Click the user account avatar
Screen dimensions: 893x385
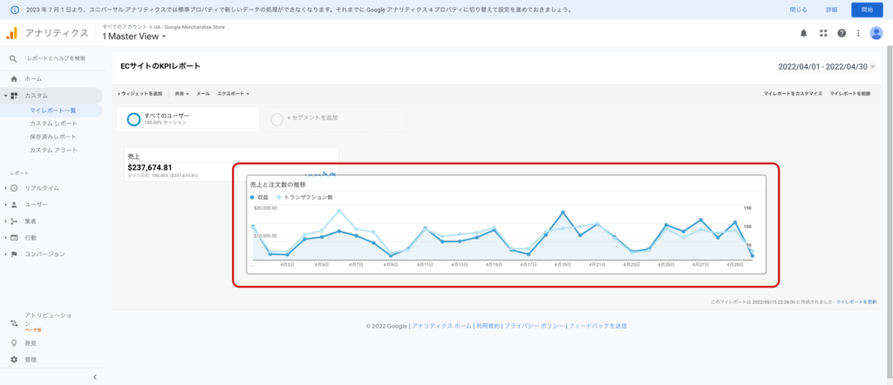click(x=876, y=33)
